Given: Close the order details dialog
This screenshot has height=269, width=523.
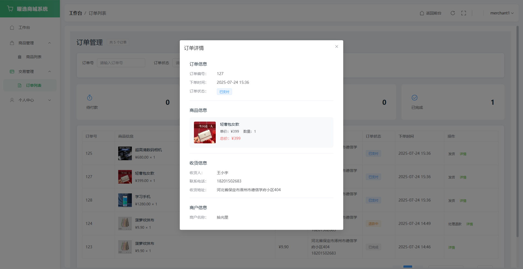Looking at the screenshot, I should click(x=337, y=47).
